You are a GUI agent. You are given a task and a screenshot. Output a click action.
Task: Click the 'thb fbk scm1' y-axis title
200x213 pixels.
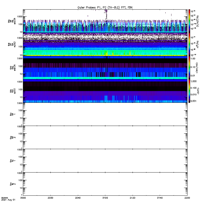[13, 91]
